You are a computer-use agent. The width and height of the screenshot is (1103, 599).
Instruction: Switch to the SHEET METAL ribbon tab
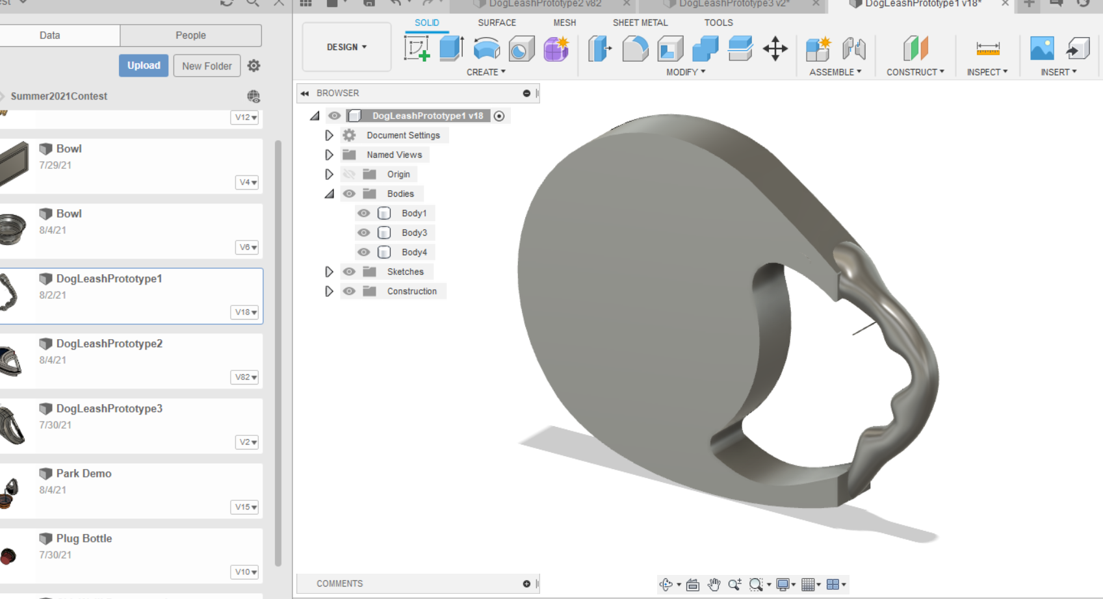click(640, 23)
